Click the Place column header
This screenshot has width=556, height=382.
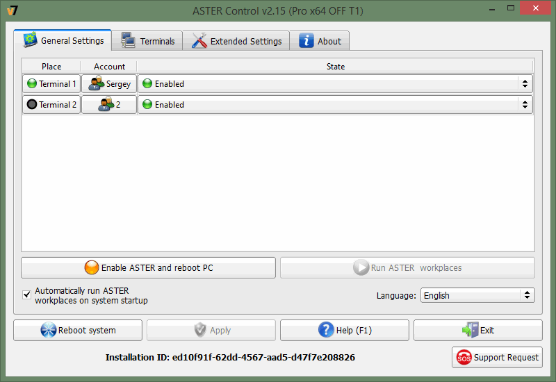point(51,66)
